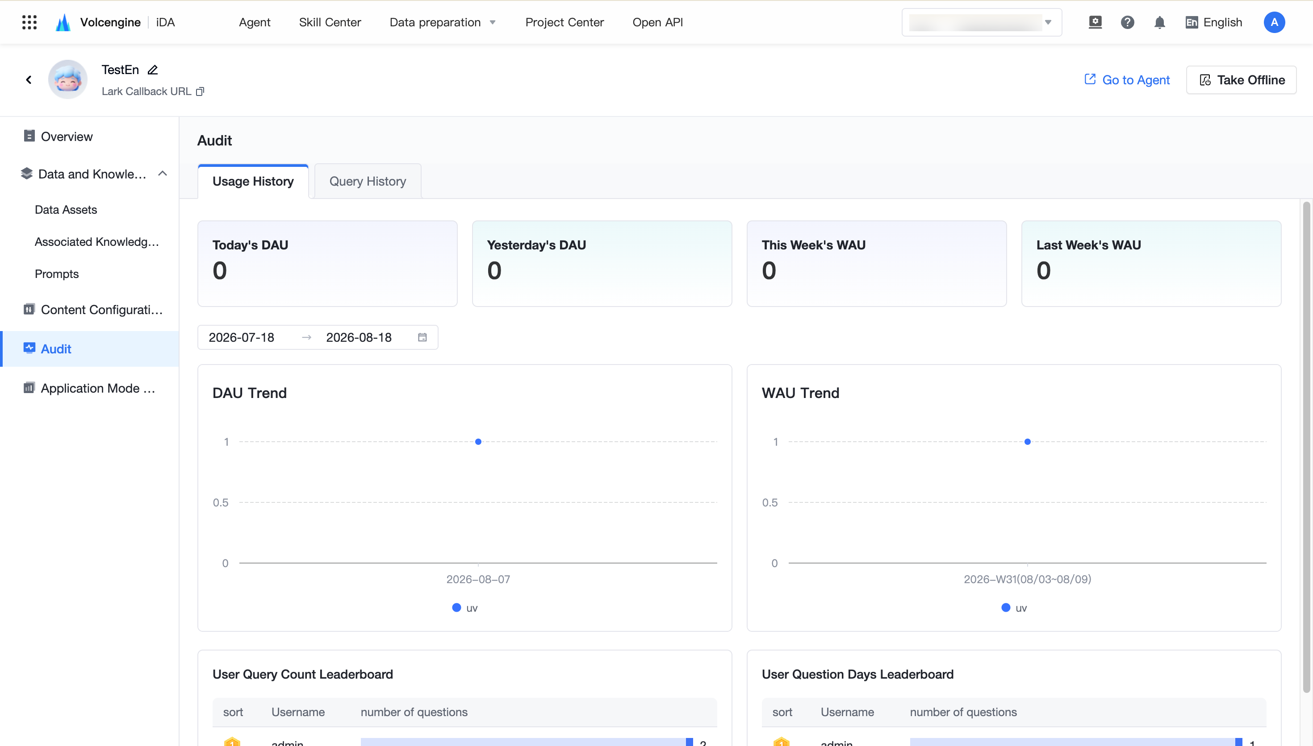Click the settings monitor icon in header

[1095, 22]
